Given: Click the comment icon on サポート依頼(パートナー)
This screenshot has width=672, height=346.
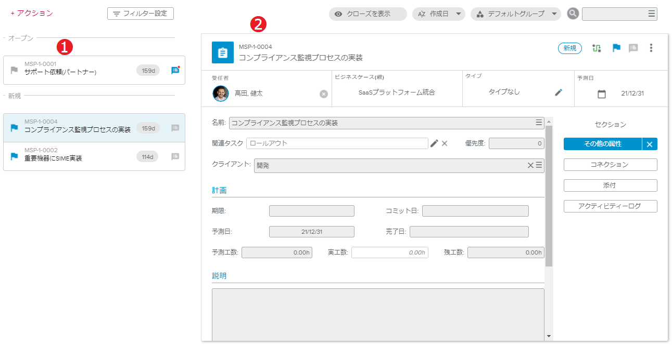Looking at the screenshot, I should point(175,71).
